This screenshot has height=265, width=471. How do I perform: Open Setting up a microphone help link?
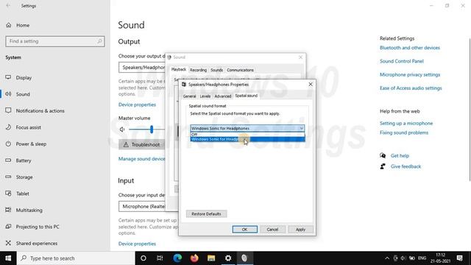tap(406, 123)
